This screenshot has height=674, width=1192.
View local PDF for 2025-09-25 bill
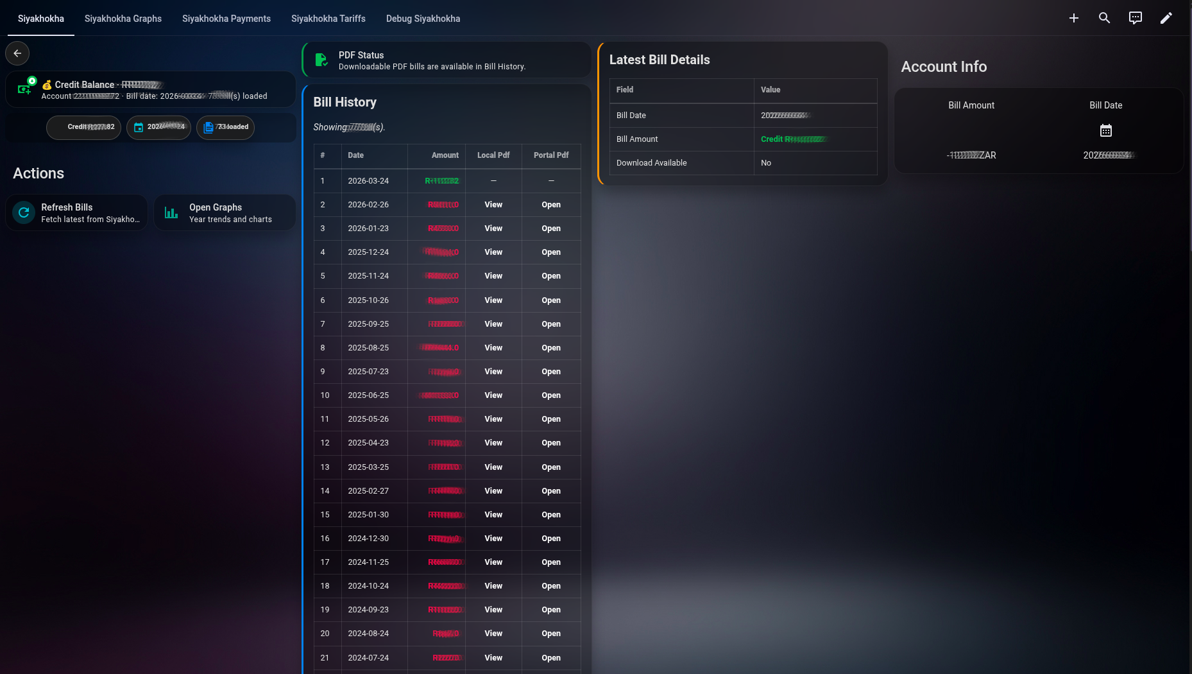(x=493, y=324)
